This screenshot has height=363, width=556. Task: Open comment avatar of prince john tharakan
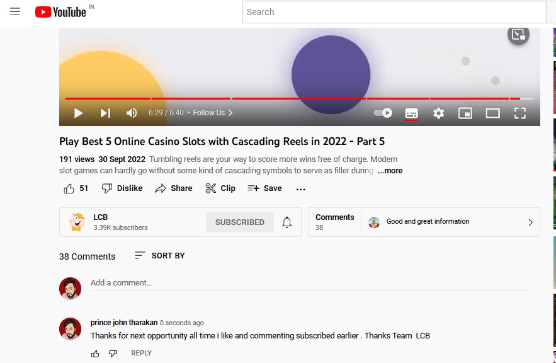click(70, 328)
